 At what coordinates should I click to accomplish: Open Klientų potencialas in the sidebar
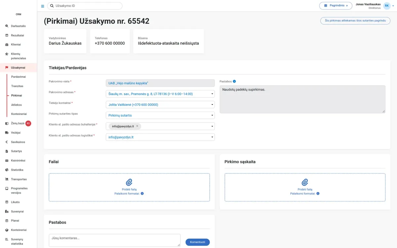click(x=19, y=56)
